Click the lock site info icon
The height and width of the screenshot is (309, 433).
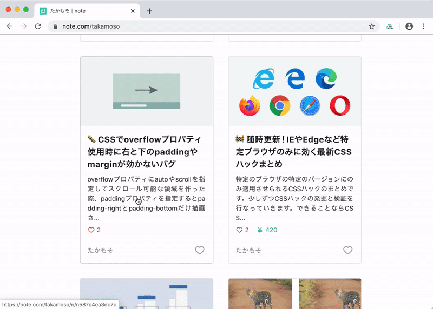(x=55, y=26)
